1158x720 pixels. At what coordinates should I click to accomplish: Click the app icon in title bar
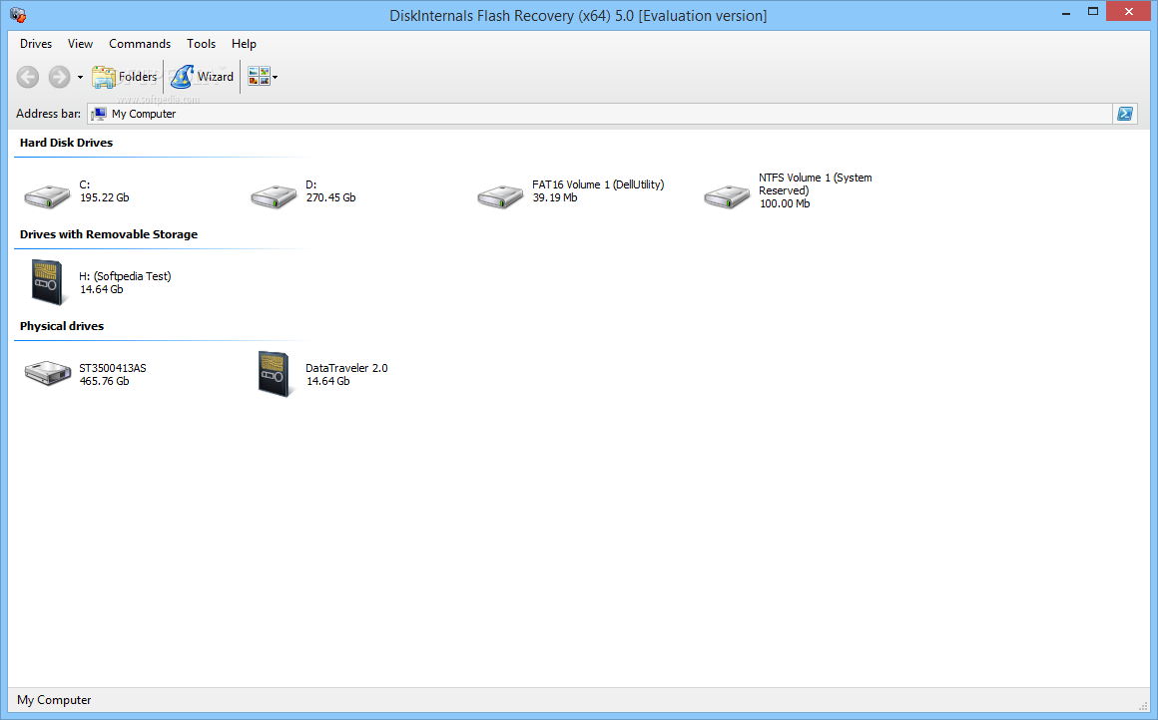pyautogui.click(x=18, y=15)
